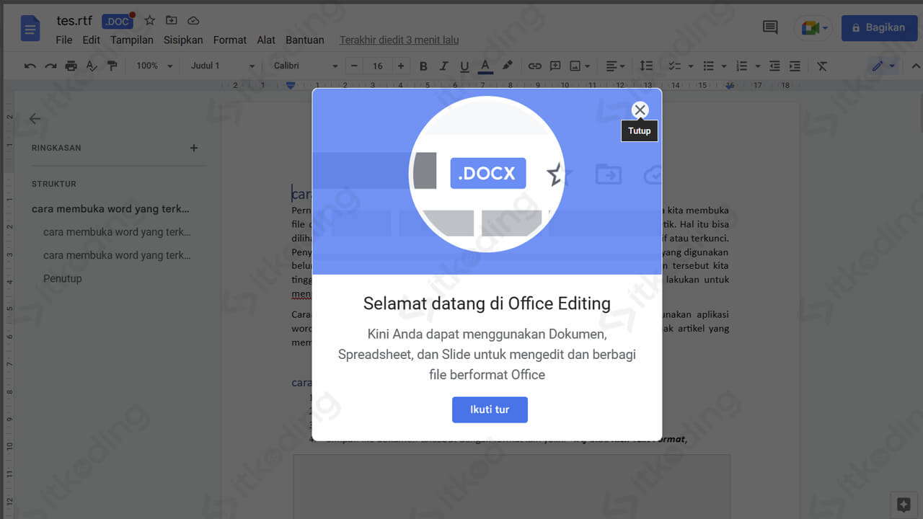923x519 pixels.
Task: Open the Judul 1 style dropdown
Action: click(223, 66)
